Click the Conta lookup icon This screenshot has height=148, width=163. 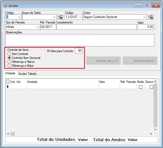click(151, 17)
